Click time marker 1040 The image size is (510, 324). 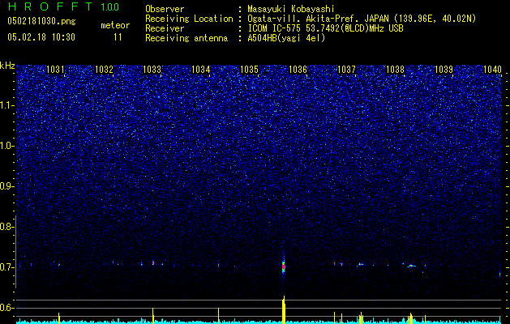pyautogui.click(x=492, y=70)
